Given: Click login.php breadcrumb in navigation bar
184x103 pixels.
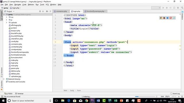Looking at the screenshot, I should click(15, 8).
